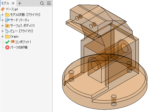Expand the モデル状態: [プライマリ] node

click(x=2, y=15)
